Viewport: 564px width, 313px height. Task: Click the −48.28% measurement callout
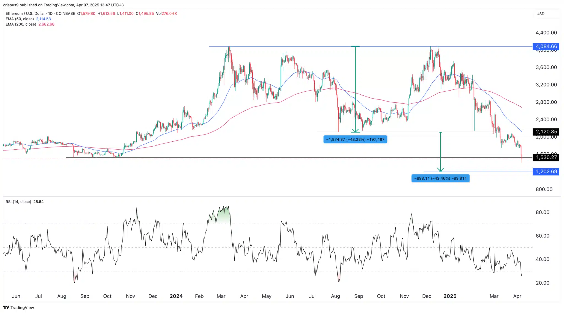pos(355,139)
